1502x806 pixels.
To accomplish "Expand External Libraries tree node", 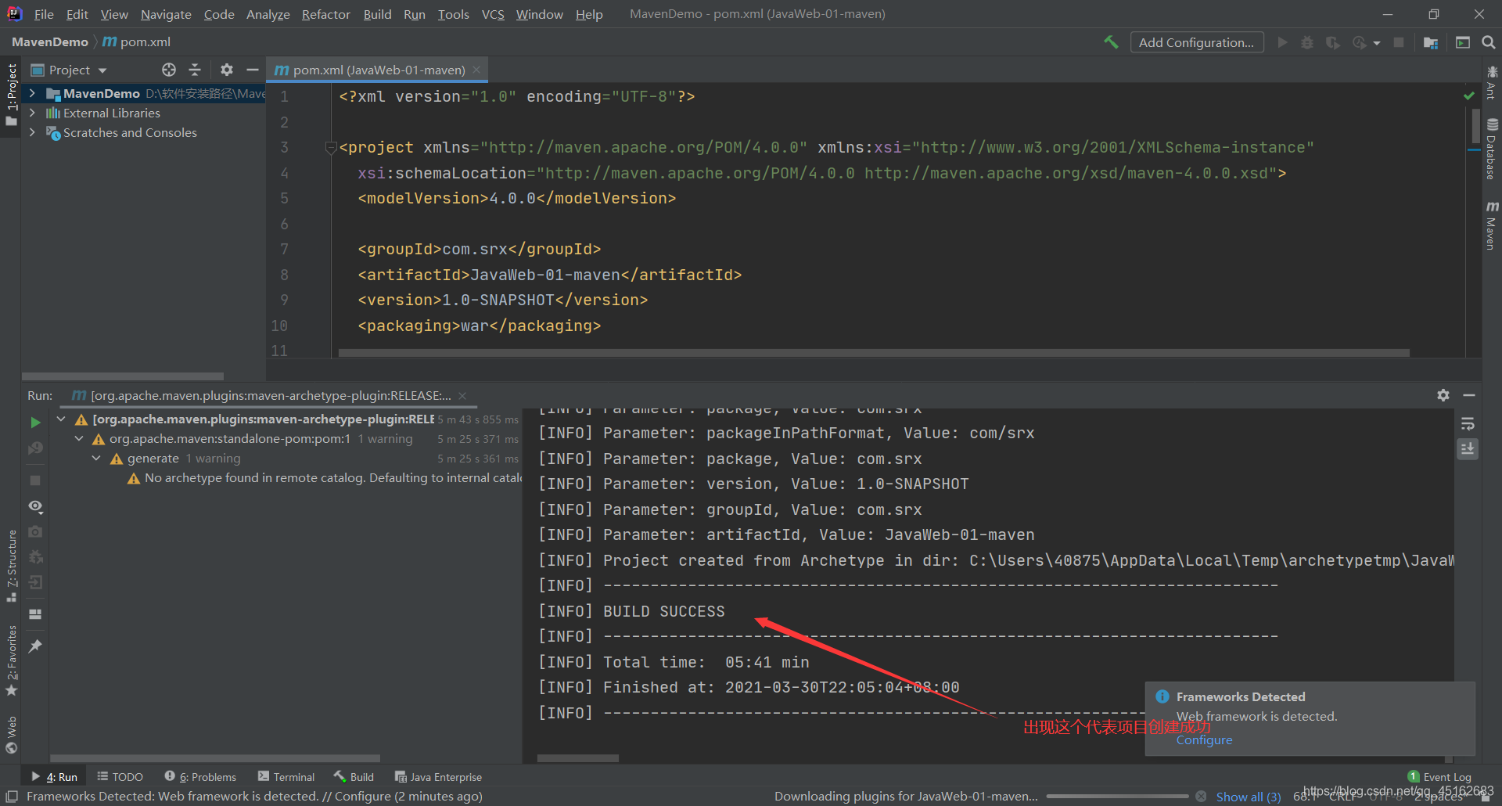I will click(32, 113).
